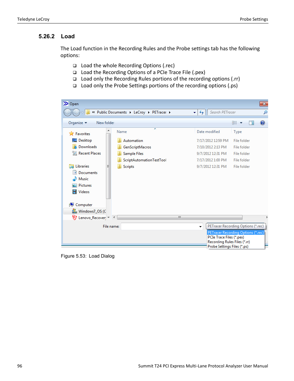Click the back navigation arrow
This screenshot has height=381, width=294.
[x=67, y=112]
